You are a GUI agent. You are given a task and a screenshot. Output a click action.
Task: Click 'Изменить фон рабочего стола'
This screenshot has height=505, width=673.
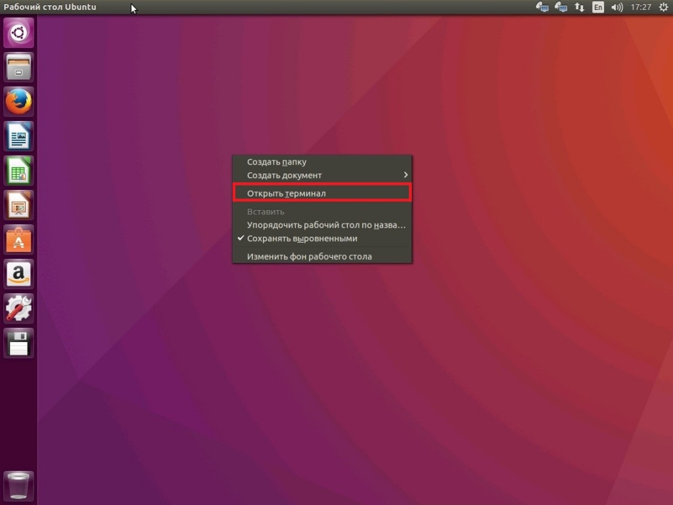coord(309,256)
